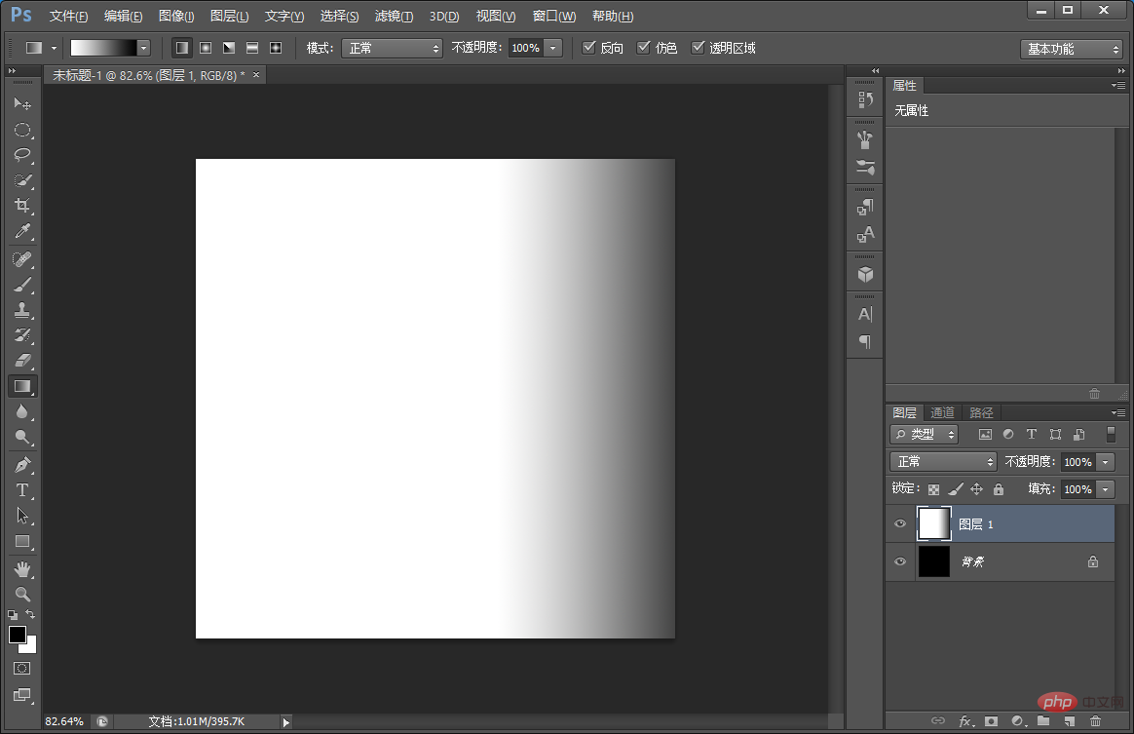Select the Blur tool

click(22, 411)
